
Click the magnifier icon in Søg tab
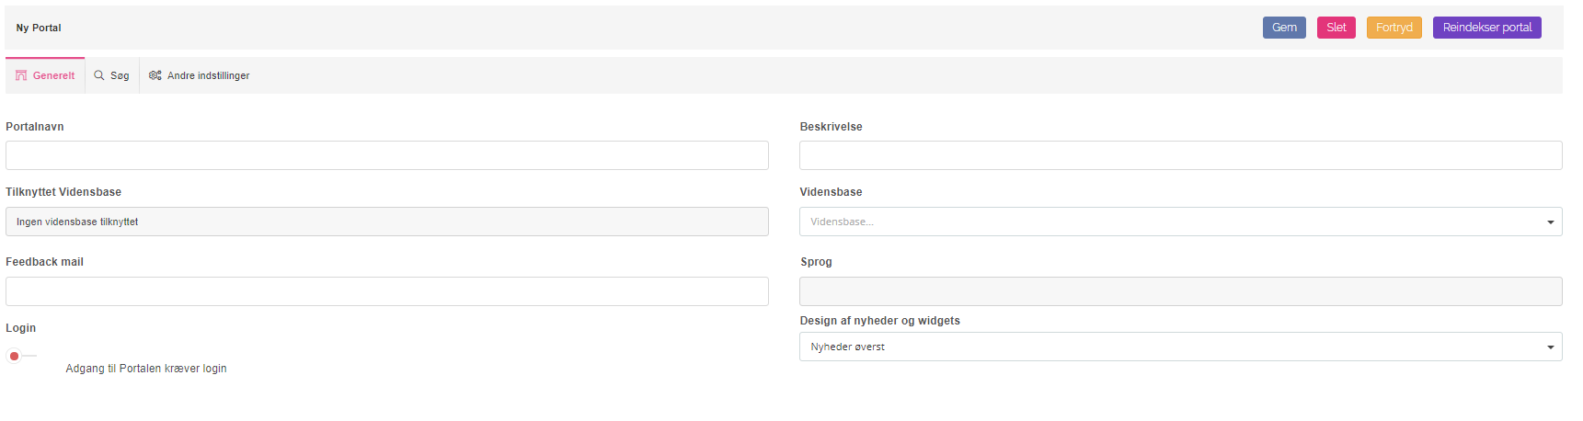tap(99, 75)
